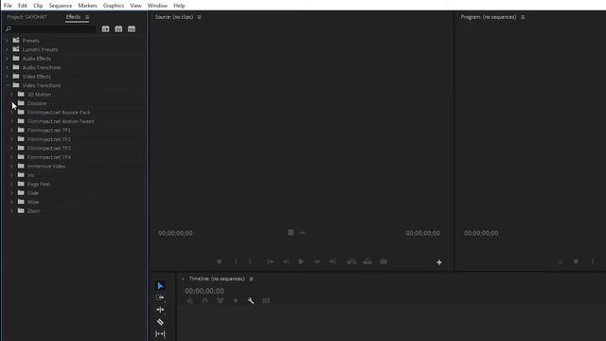This screenshot has height=341, width=606.
Task: Select the Selection tool arrow
Action: click(160, 286)
